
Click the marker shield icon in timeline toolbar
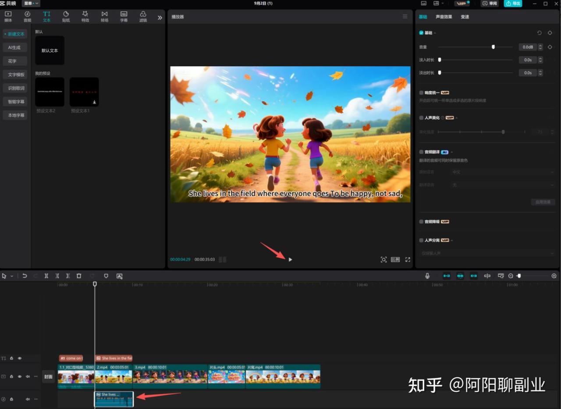coord(106,276)
